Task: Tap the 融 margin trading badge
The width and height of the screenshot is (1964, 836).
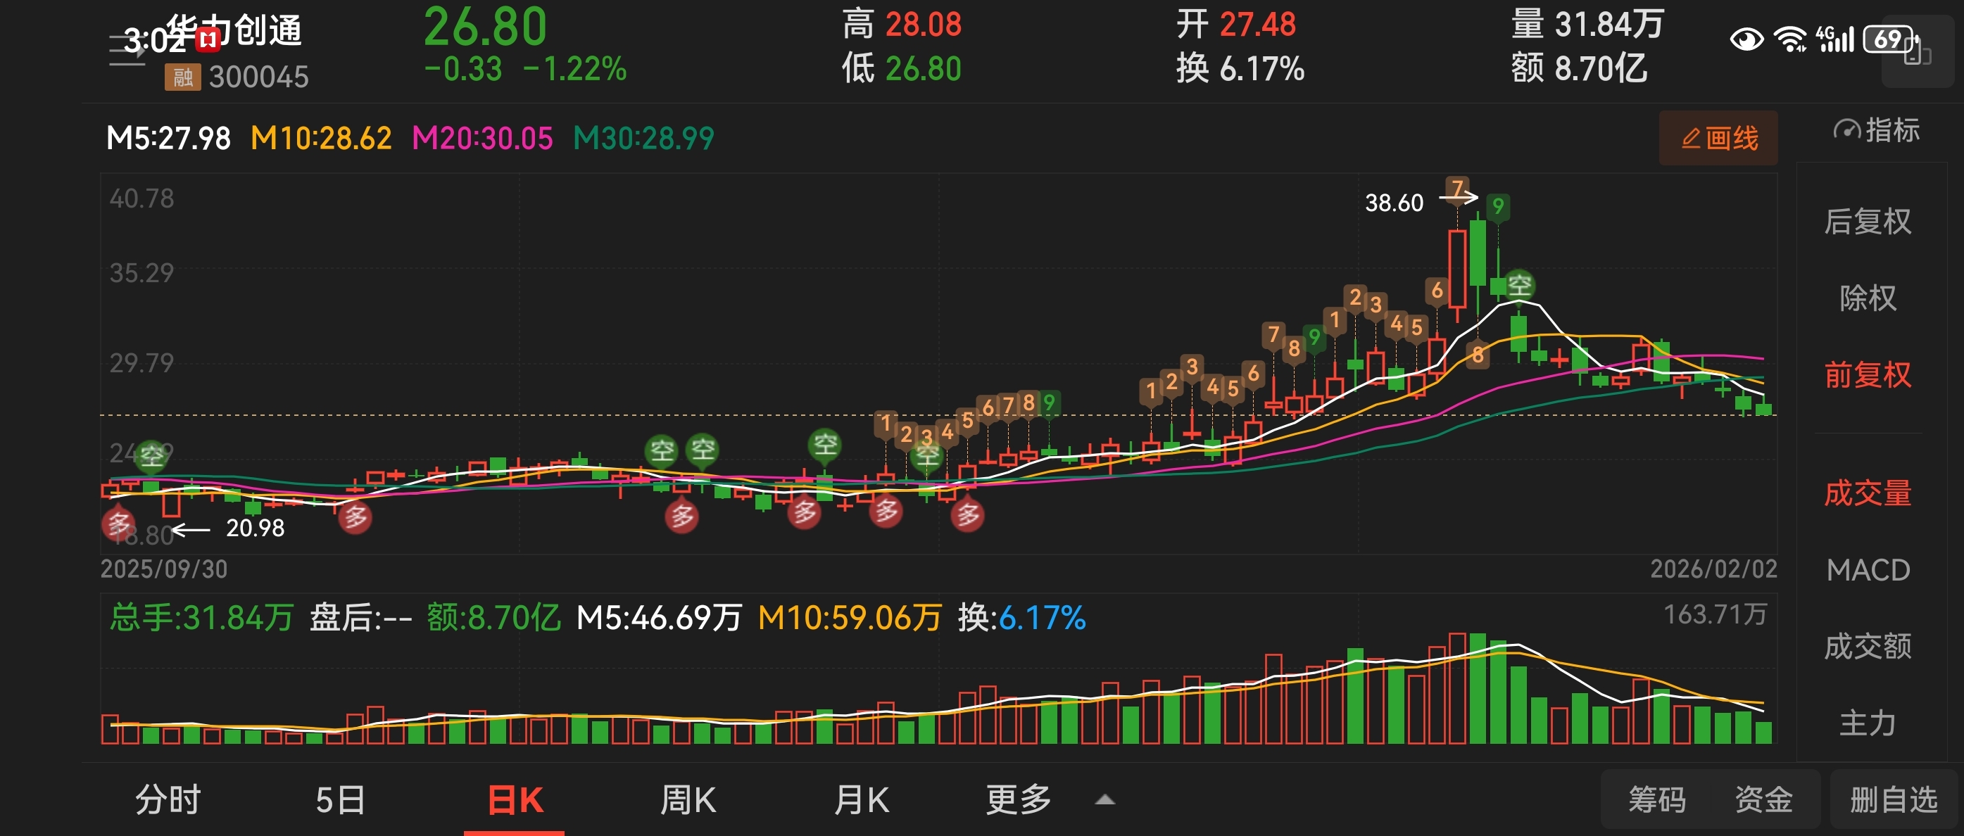Action: pyautogui.click(x=182, y=77)
